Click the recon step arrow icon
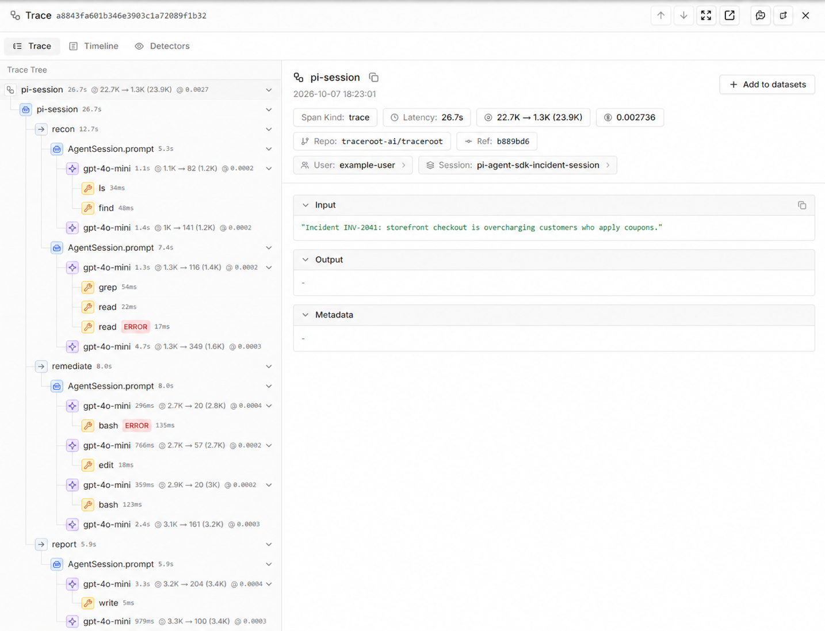This screenshot has width=825, height=631. [41, 129]
